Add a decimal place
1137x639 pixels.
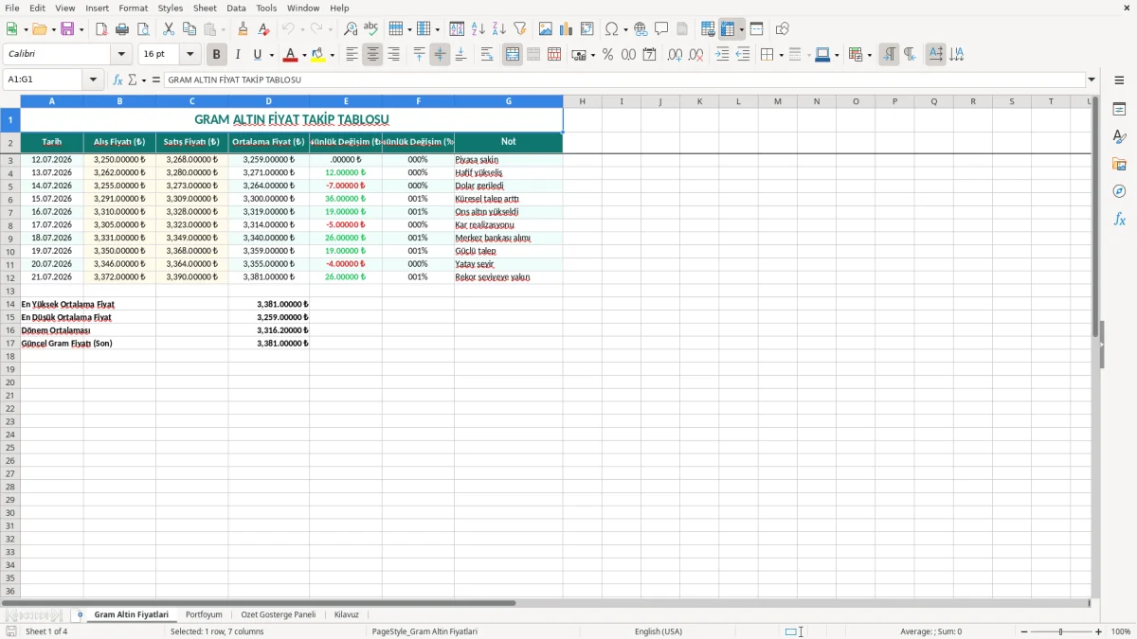675,55
